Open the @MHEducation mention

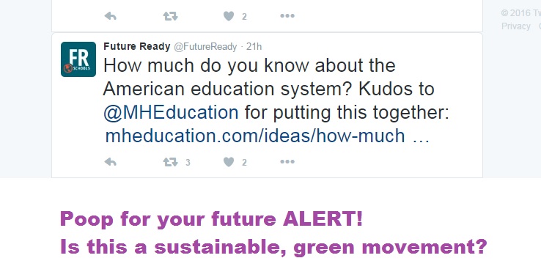pyautogui.click(x=171, y=112)
